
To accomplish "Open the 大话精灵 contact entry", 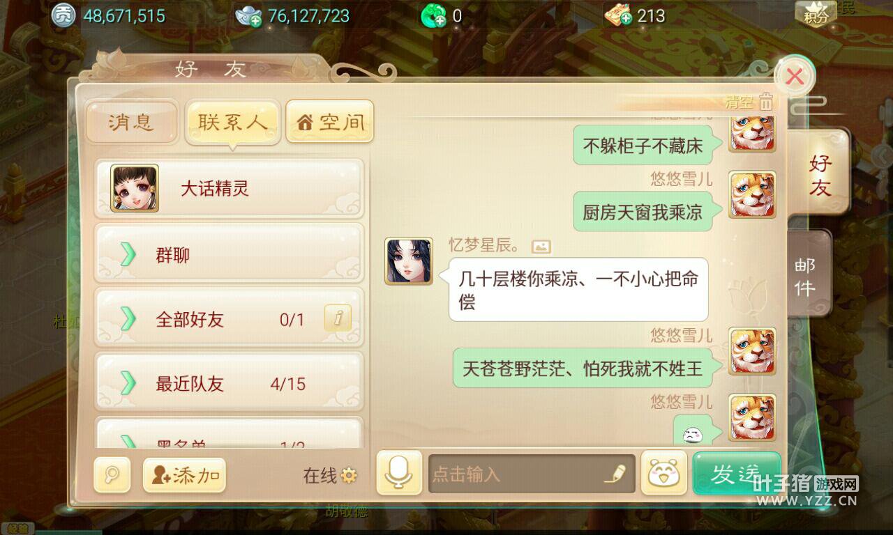I will tap(229, 188).
